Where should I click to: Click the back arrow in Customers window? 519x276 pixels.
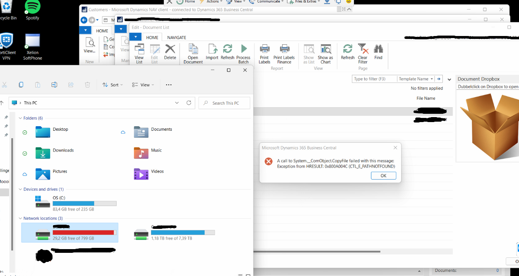[x=84, y=20]
